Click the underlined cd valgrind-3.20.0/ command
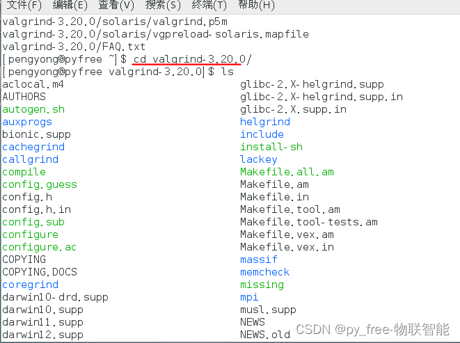460x343 pixels. click(x=192, y=59)
